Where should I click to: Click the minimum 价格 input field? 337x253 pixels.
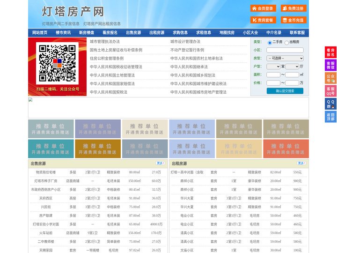273,83
